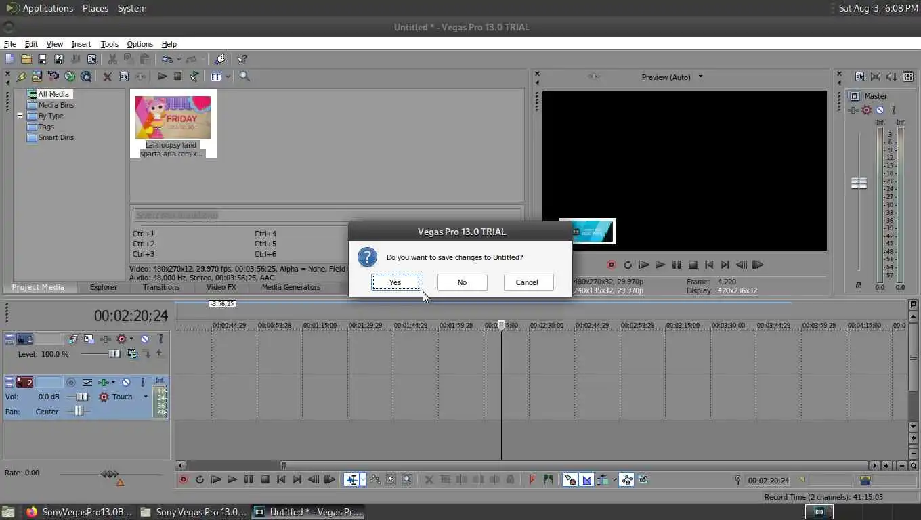This screenshot has height=520, width=921.
Task: Switch to the Explorer tab
Action: (104, 287)
